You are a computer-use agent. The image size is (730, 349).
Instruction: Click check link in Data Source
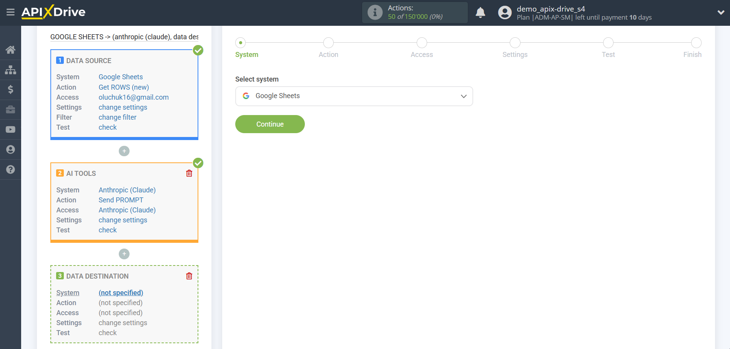point(108,127)
